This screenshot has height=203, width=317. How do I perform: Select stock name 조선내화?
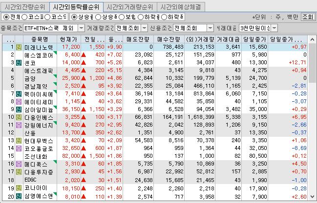36,156
